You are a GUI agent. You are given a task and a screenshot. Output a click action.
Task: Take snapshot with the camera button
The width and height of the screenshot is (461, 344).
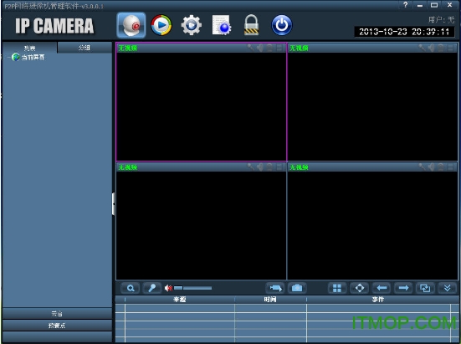tap(297, 288)
